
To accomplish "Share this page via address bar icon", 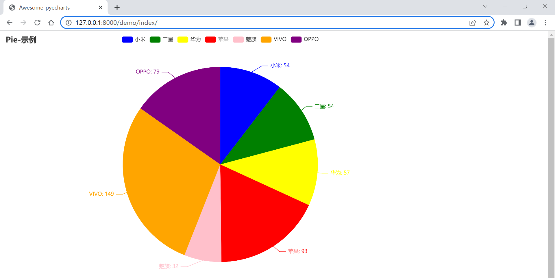I will tap(473, 23).
